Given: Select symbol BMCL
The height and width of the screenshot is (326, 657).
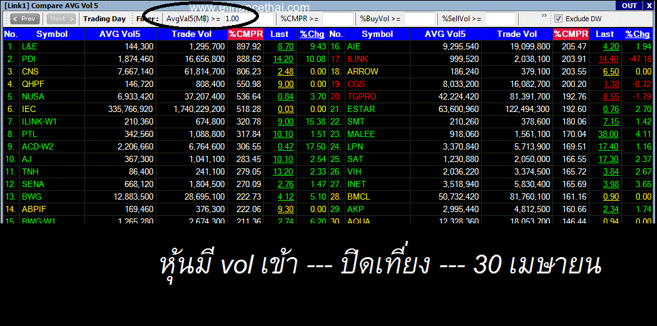Looking at the screenshot, I should 359,196.
